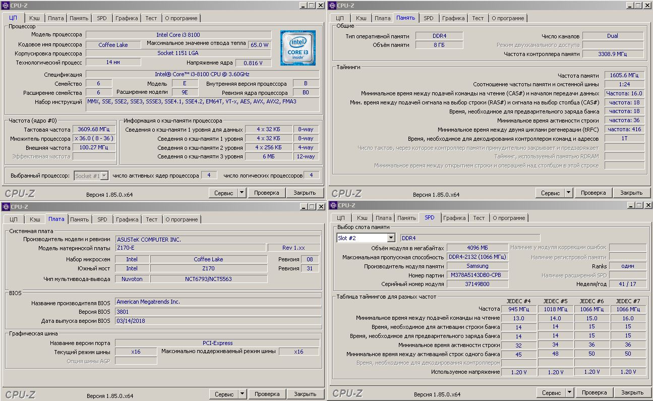The image size is (653, 401).
Task: Click Закрыть in the SPD window
Action: pyautogui.click(x=632, y=392)
